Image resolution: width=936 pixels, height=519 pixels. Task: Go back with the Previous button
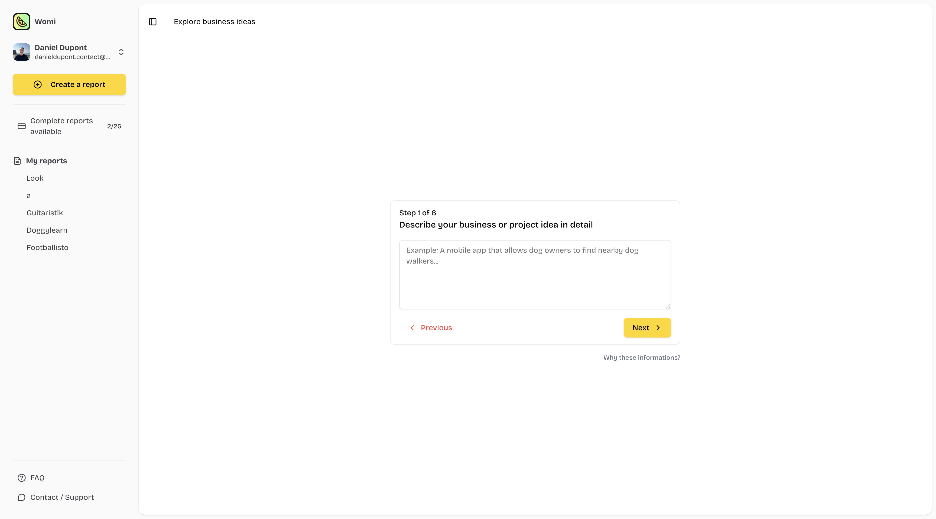click(431, 327)
